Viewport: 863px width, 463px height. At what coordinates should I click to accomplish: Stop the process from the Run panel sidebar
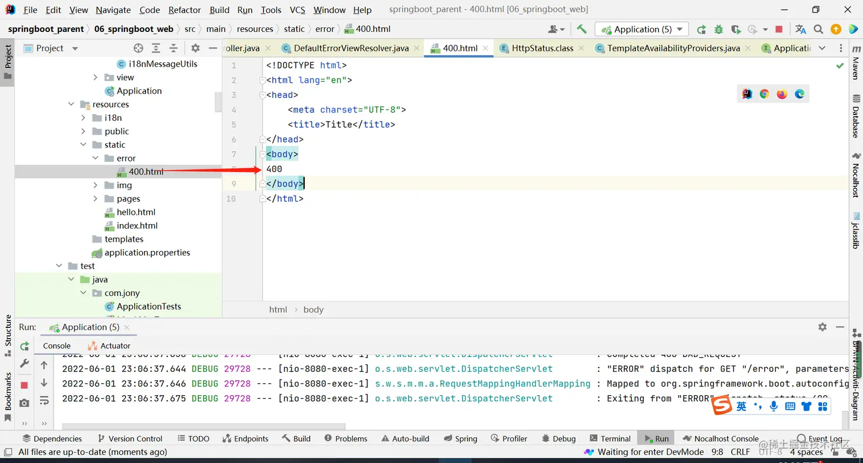point(25,385)
